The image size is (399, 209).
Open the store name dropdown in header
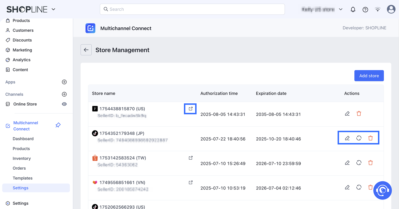[x=340, y=9]
